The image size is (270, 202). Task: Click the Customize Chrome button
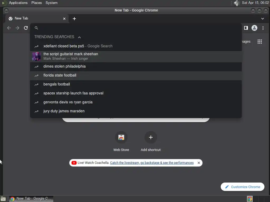[x=243, y=187]
